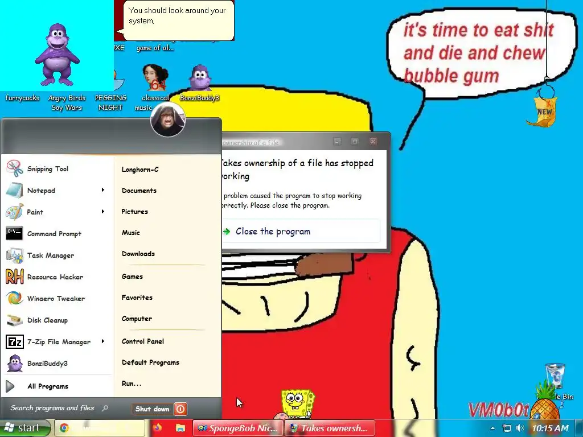Expand 7-Zip File Manager submenu arrow
The width and height of the screenshot is (583, 437).
(103, 341)
